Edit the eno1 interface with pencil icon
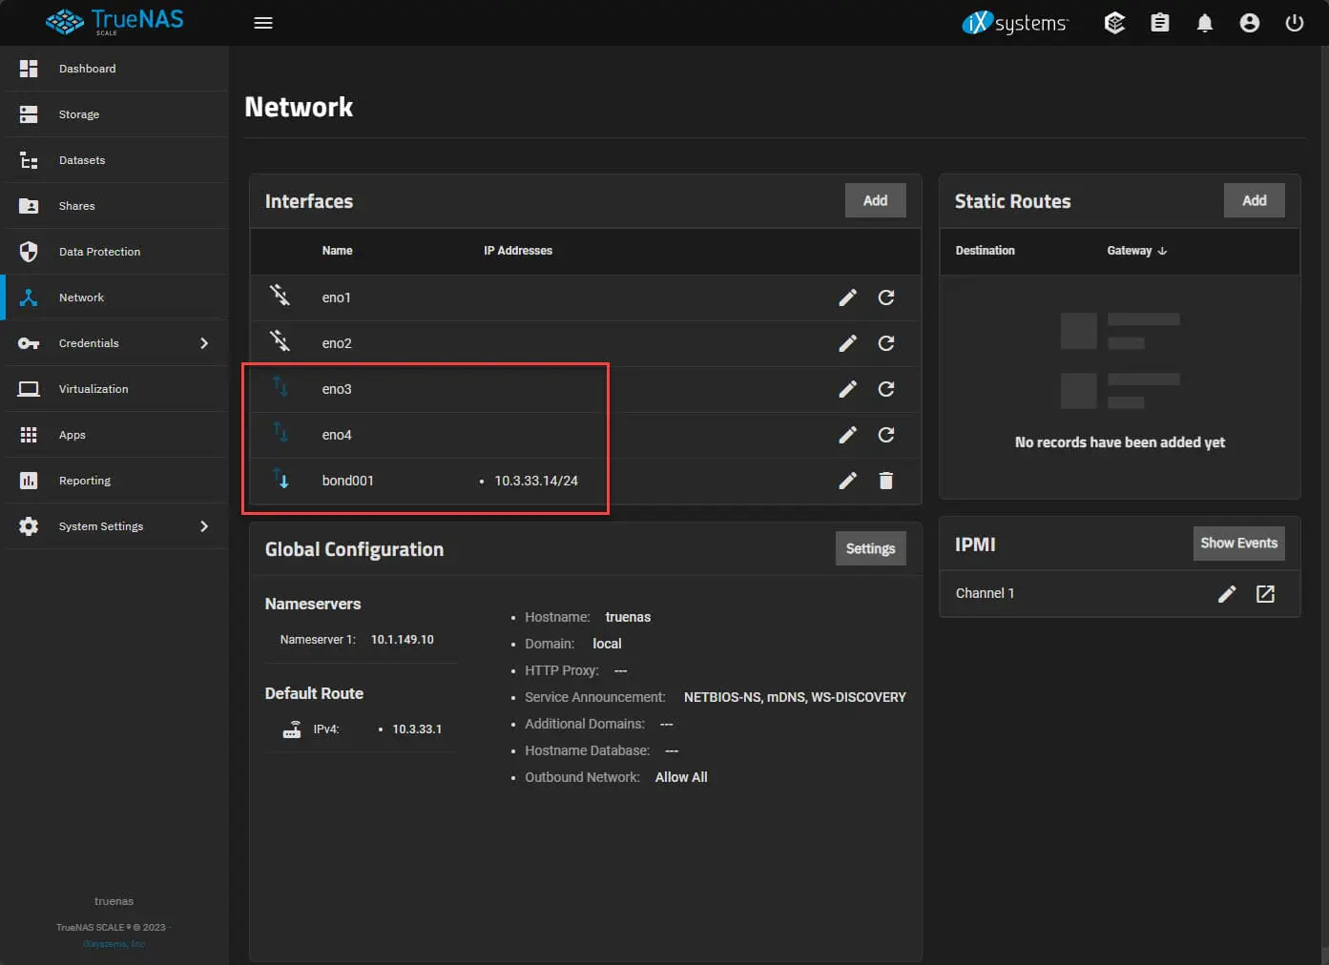 847,298
